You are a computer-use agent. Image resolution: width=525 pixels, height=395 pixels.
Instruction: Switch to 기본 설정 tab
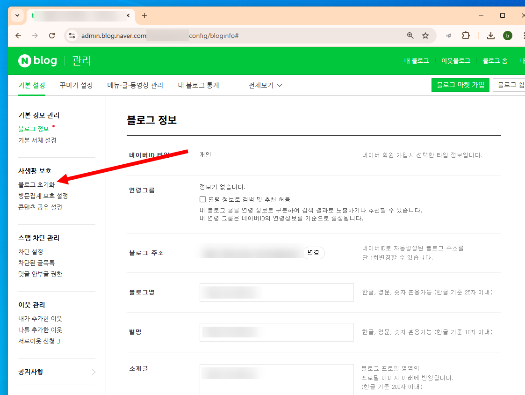tap(32, 85)
